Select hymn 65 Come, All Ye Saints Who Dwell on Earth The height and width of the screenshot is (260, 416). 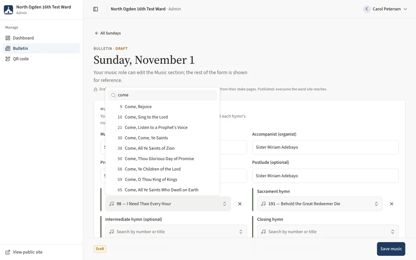pyautogui.click(x=163, y=190)
